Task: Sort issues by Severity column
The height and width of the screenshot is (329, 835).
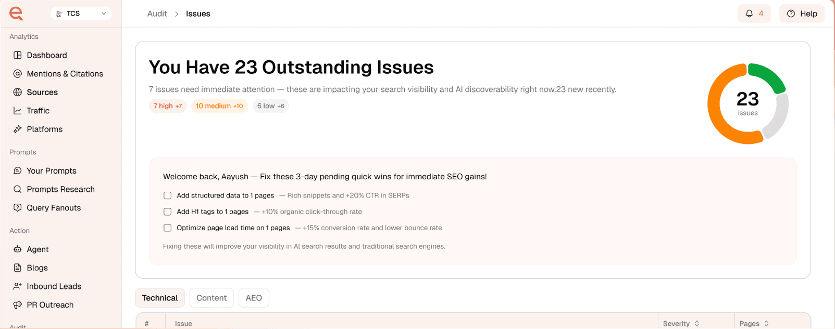Action: (x=681, y=323)
